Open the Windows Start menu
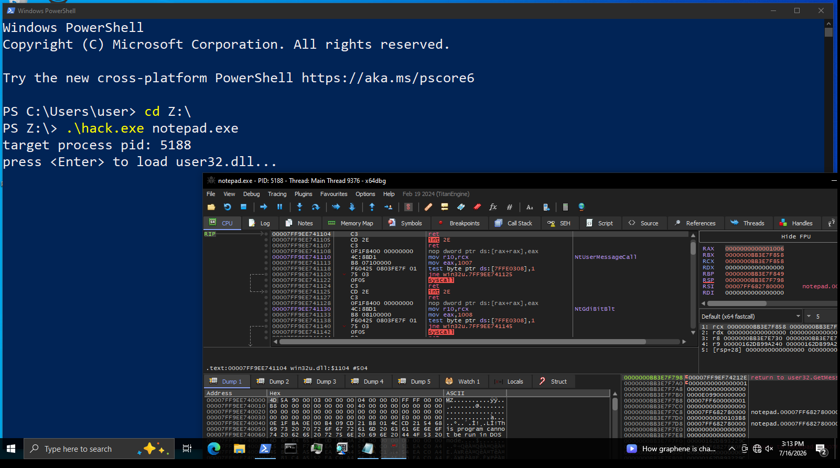Viewport: 840px width, 468px height. coord(11,449)
